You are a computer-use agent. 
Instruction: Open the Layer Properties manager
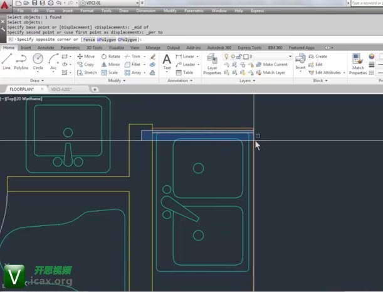(x=212, y=63)
